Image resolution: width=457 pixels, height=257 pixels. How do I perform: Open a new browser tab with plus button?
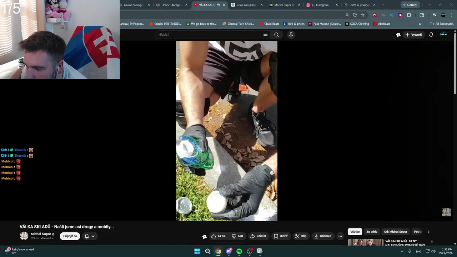[x=383, y=5]
